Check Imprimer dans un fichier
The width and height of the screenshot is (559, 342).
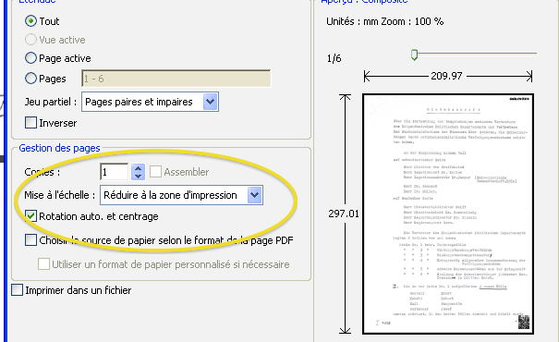(x=18, y=290)
